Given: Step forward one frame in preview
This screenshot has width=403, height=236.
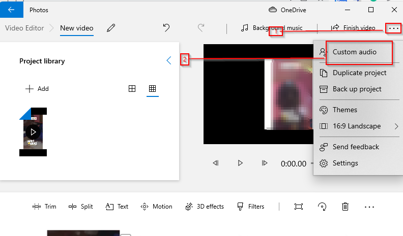Looking at the screenshot, I should coord(265,163).
